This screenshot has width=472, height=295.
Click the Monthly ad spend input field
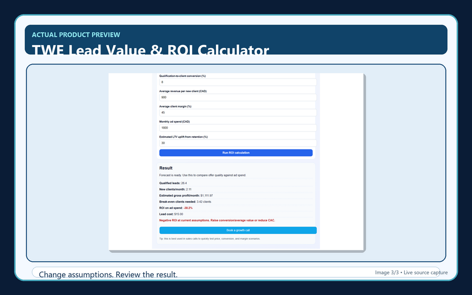pyautogui.click(x=238, y=128)
